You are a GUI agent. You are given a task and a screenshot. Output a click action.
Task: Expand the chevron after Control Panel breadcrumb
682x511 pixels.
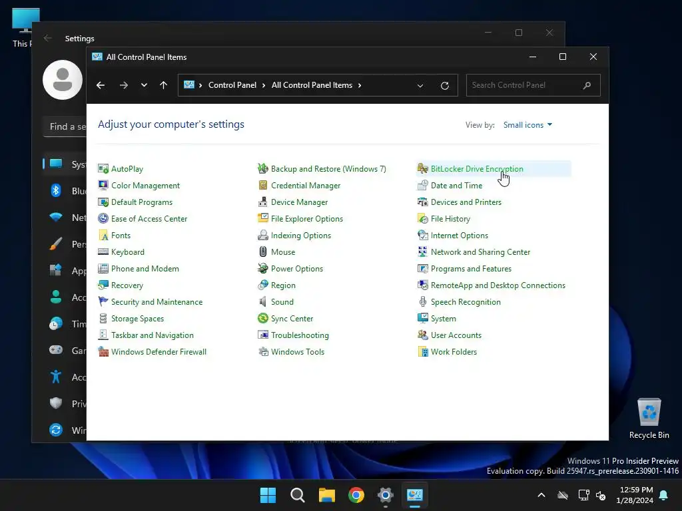point(264,85)
